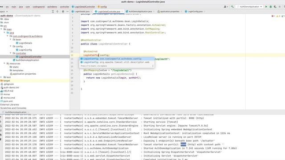Click the controller breadcrumb in navigation bar
Screen dimensions: 285x160
click(65, 7)
